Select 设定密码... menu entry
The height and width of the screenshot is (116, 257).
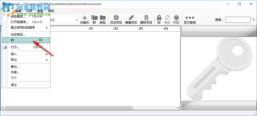point(26,35)
